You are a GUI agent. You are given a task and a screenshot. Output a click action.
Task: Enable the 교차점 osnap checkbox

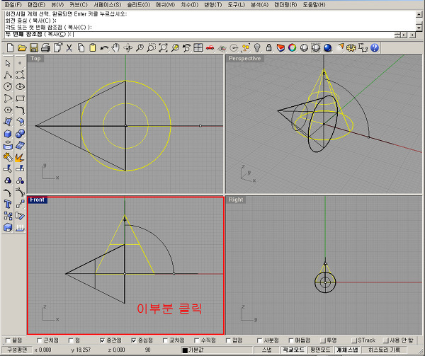165,340
